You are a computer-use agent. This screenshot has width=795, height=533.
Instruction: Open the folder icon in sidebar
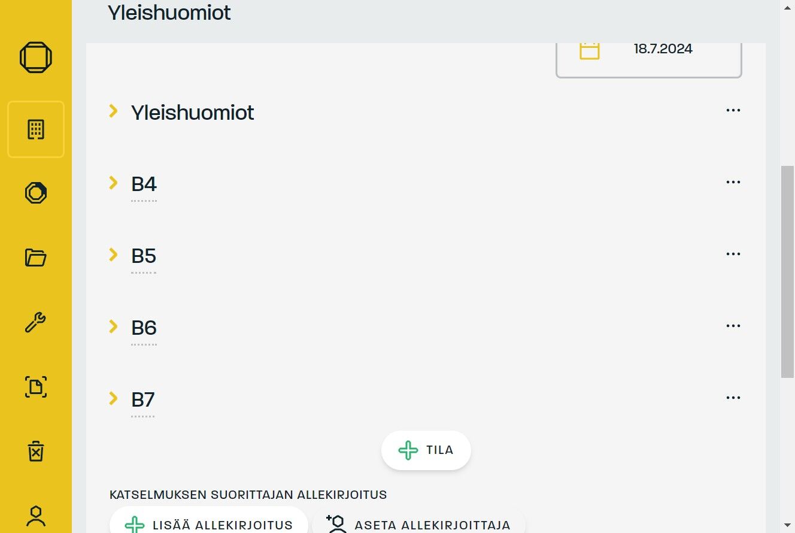36,258
